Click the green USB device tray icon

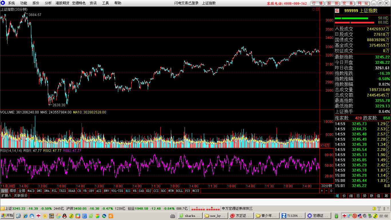pyautogui.click(x=337, y=216)
